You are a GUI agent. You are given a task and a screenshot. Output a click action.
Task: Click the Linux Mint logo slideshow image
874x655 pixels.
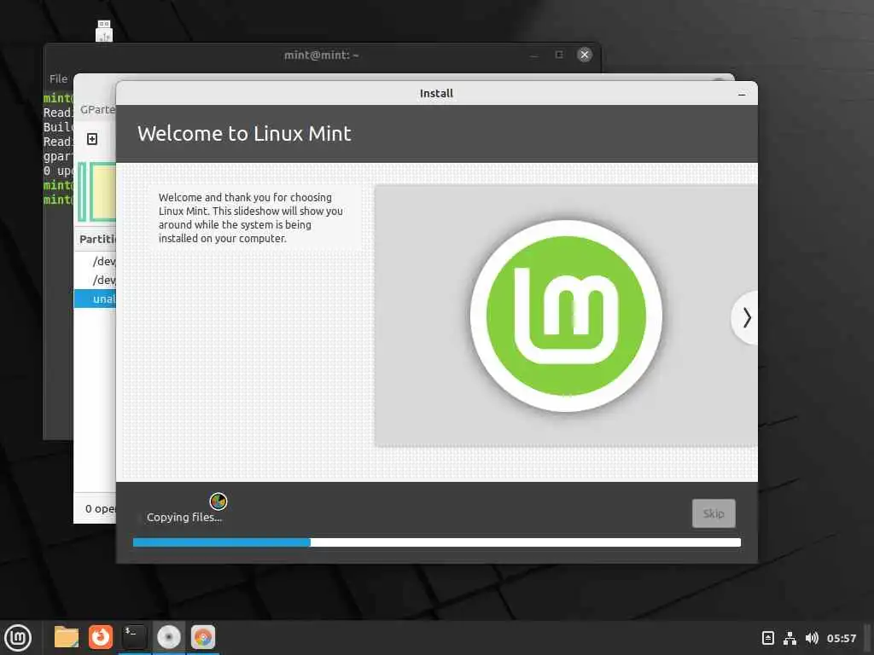tap(566, 316)
